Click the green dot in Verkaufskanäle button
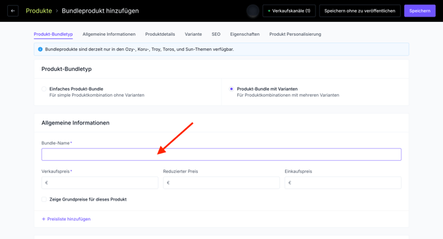Image resolution: width=443 pixels, height=239 pixels. click(269, 11)
